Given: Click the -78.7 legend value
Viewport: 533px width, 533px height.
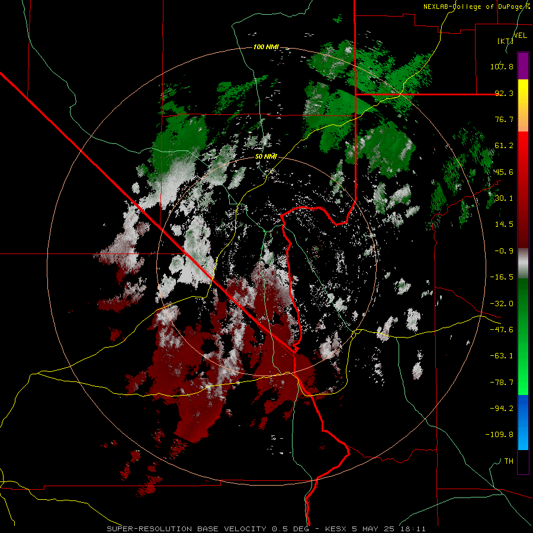Looking at the screenshot, I should [502, 383].
